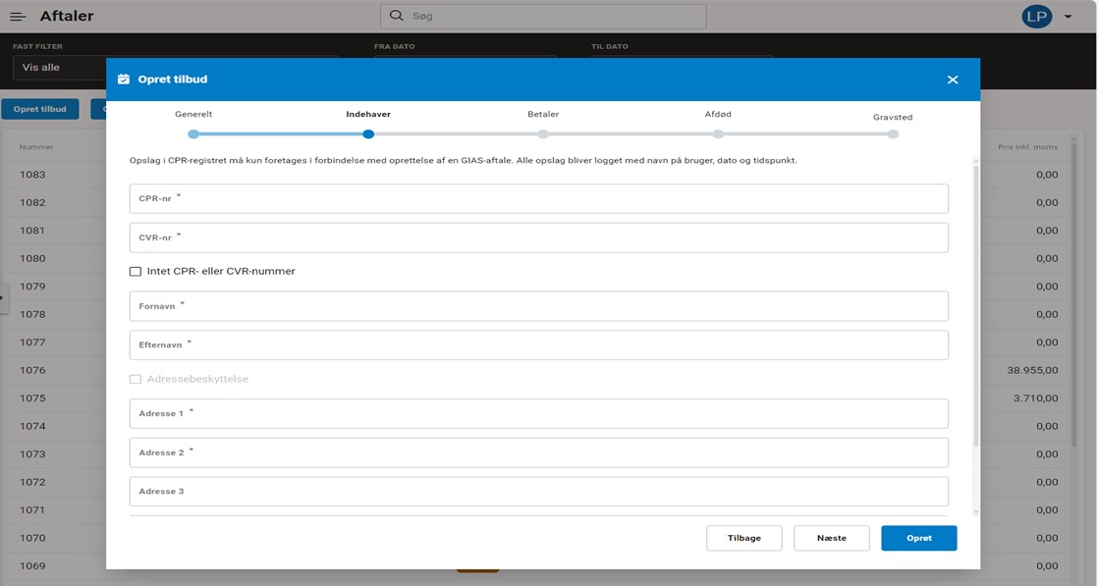Select row number 1072 in the list

(32, 482)
